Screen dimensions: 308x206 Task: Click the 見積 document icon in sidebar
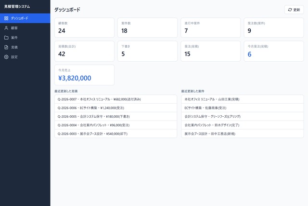[x=6, y=47]
